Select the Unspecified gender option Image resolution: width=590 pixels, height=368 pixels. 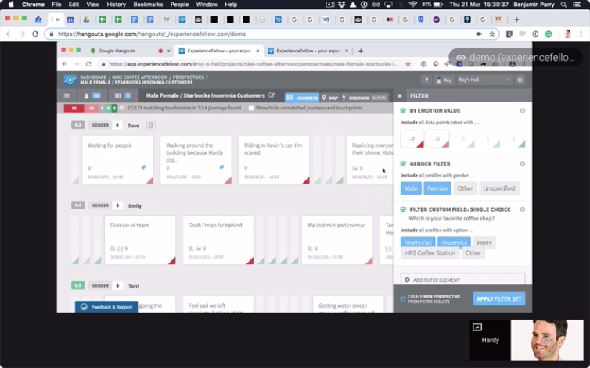point(499,188)
